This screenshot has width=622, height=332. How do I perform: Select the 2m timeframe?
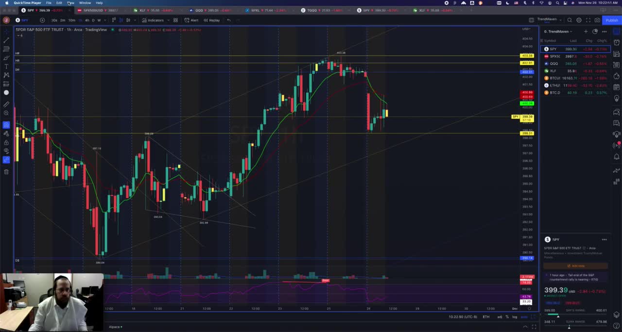pyautogui.click(x=63, y=20)
